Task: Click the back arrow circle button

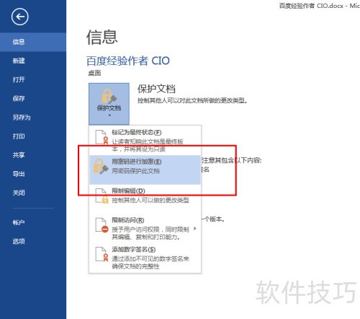Action: (19, 17)
